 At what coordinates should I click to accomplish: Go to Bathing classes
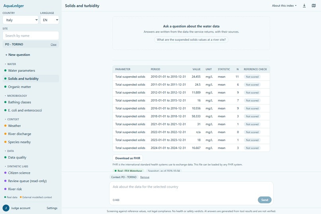(x=31, y=102)
